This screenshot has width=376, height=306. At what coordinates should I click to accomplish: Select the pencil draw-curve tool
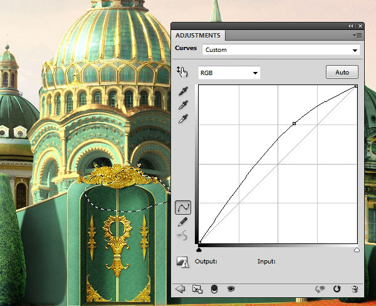tap(183, 222)
